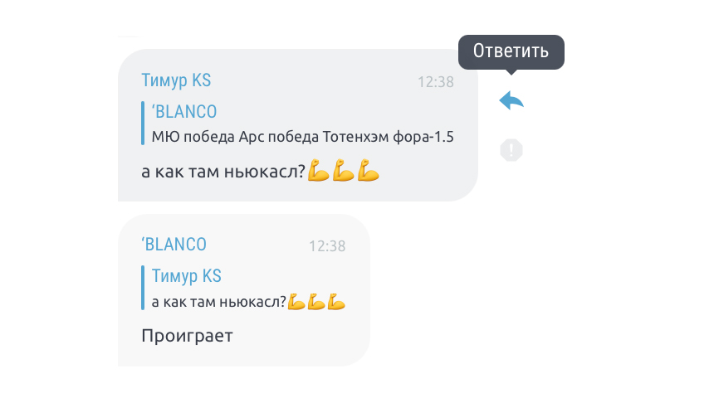Select the quoted 'BLANCO name in Тимур's message
This screenshot has height=398, width=714.
pyautogui.click(x=184, y=111)
